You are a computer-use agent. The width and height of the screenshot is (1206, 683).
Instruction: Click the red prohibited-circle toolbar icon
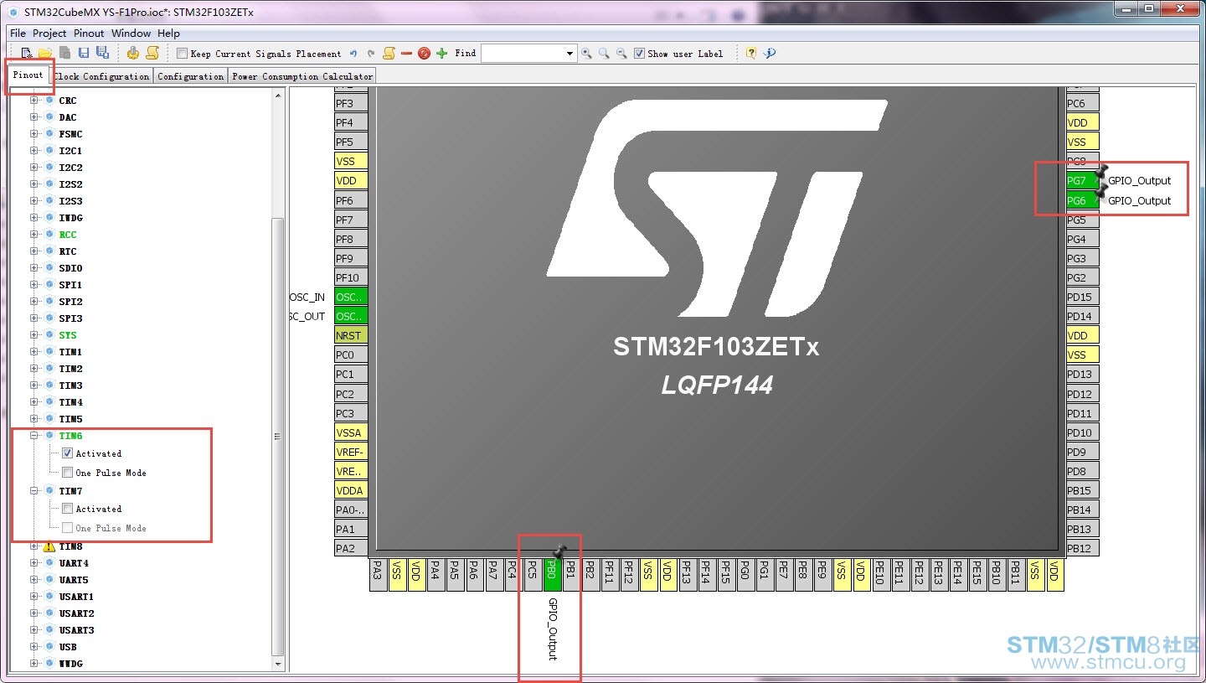[x=424, y=54]
